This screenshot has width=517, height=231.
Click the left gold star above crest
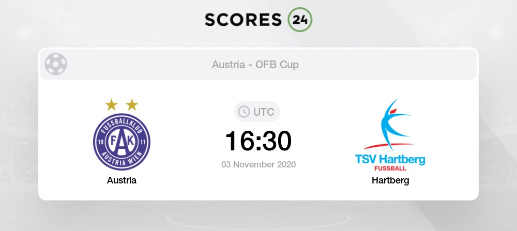click(x=111, y=105)
